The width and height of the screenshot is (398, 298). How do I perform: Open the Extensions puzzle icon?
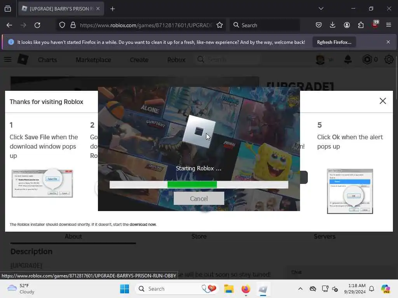(361, 25)
